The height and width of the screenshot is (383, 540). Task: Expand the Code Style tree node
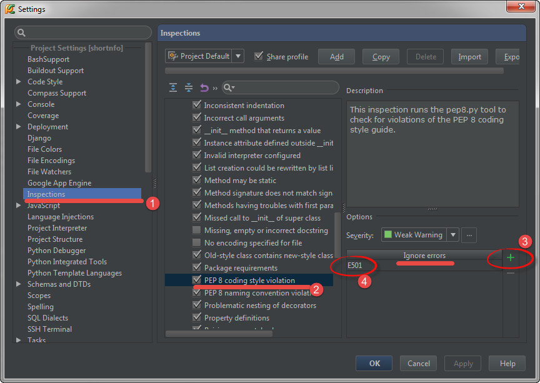19,82
